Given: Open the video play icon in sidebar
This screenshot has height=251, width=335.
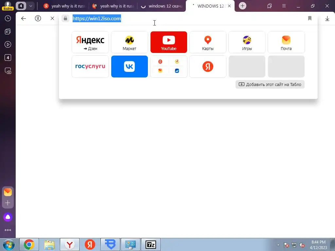Looking at the screenshot, I should (8, 44).
